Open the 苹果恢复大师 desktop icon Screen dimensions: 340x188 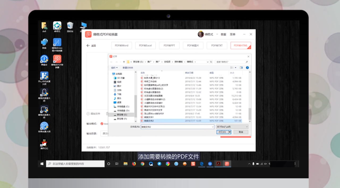click(x=44, y=127)
